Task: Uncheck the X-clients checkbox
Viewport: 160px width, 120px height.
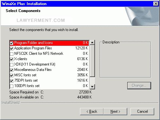Action: click(x=11, y=59)
